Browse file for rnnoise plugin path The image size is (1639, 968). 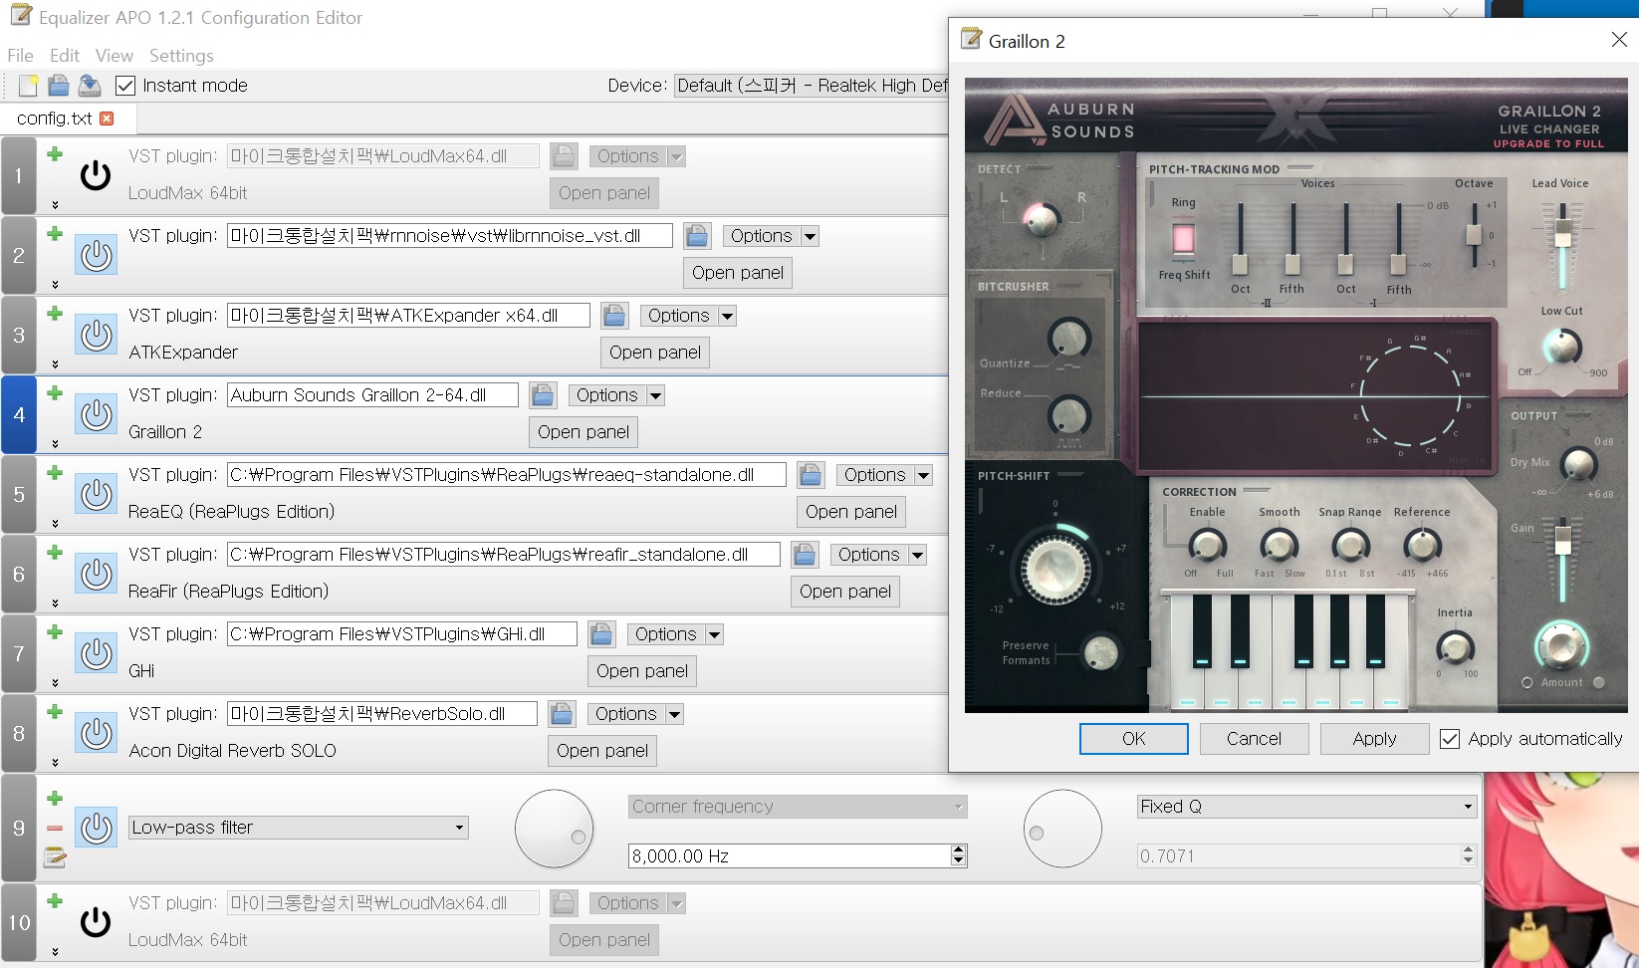tap(697, 236)
